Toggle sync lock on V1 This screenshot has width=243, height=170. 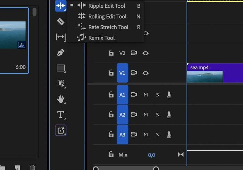coord(134,73)
